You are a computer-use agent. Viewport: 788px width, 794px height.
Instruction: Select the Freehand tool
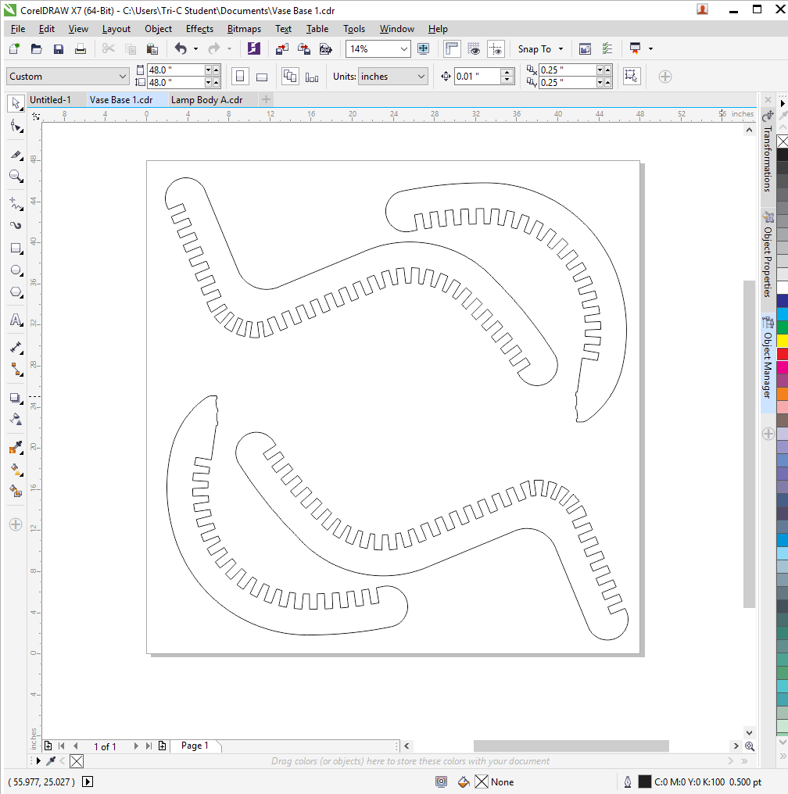(16, 203)
